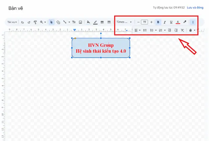Click the bulleted list icon
Image resolution: width=209 pixels, height=141 pixels.
coord(152,30)
